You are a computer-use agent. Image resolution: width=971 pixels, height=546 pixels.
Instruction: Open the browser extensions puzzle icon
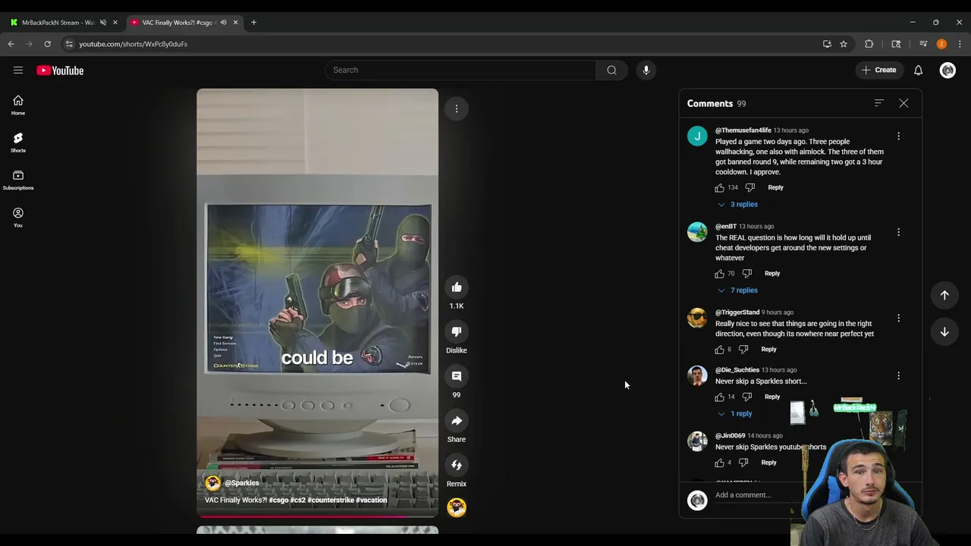pos(869,44)
